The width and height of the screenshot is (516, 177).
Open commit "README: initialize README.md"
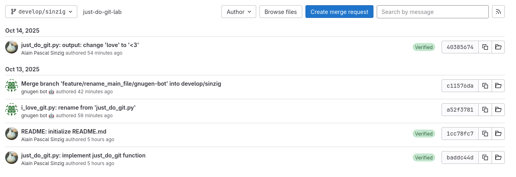click(64, 132)
